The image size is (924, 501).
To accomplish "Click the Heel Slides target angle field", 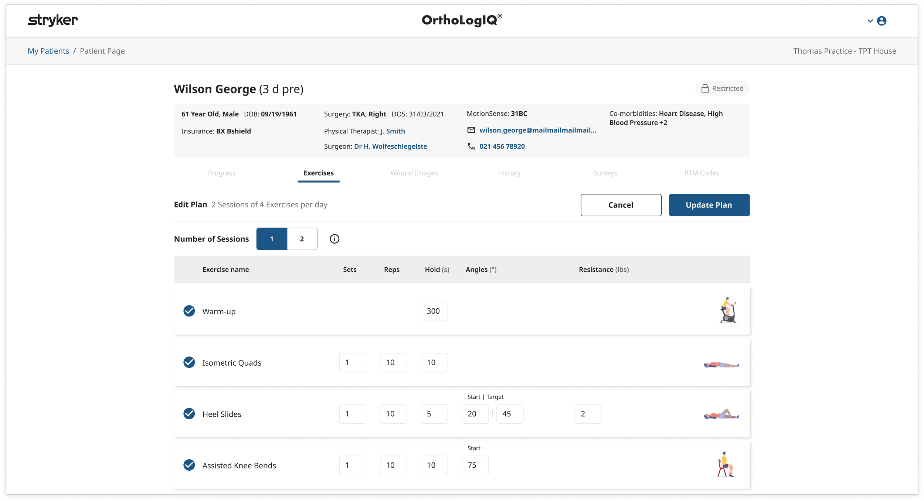I will 509,414.
